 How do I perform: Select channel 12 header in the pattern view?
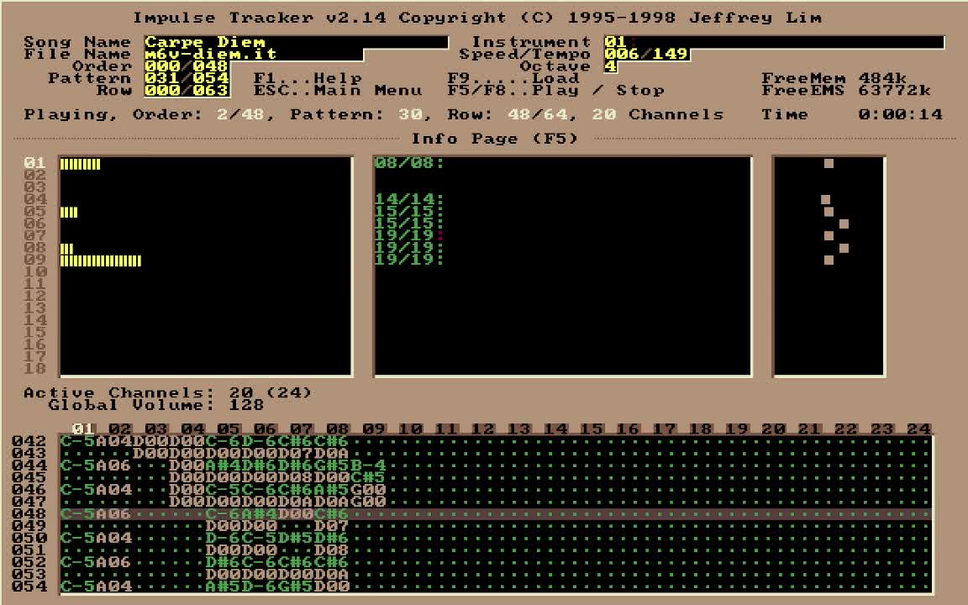(482, 429)
